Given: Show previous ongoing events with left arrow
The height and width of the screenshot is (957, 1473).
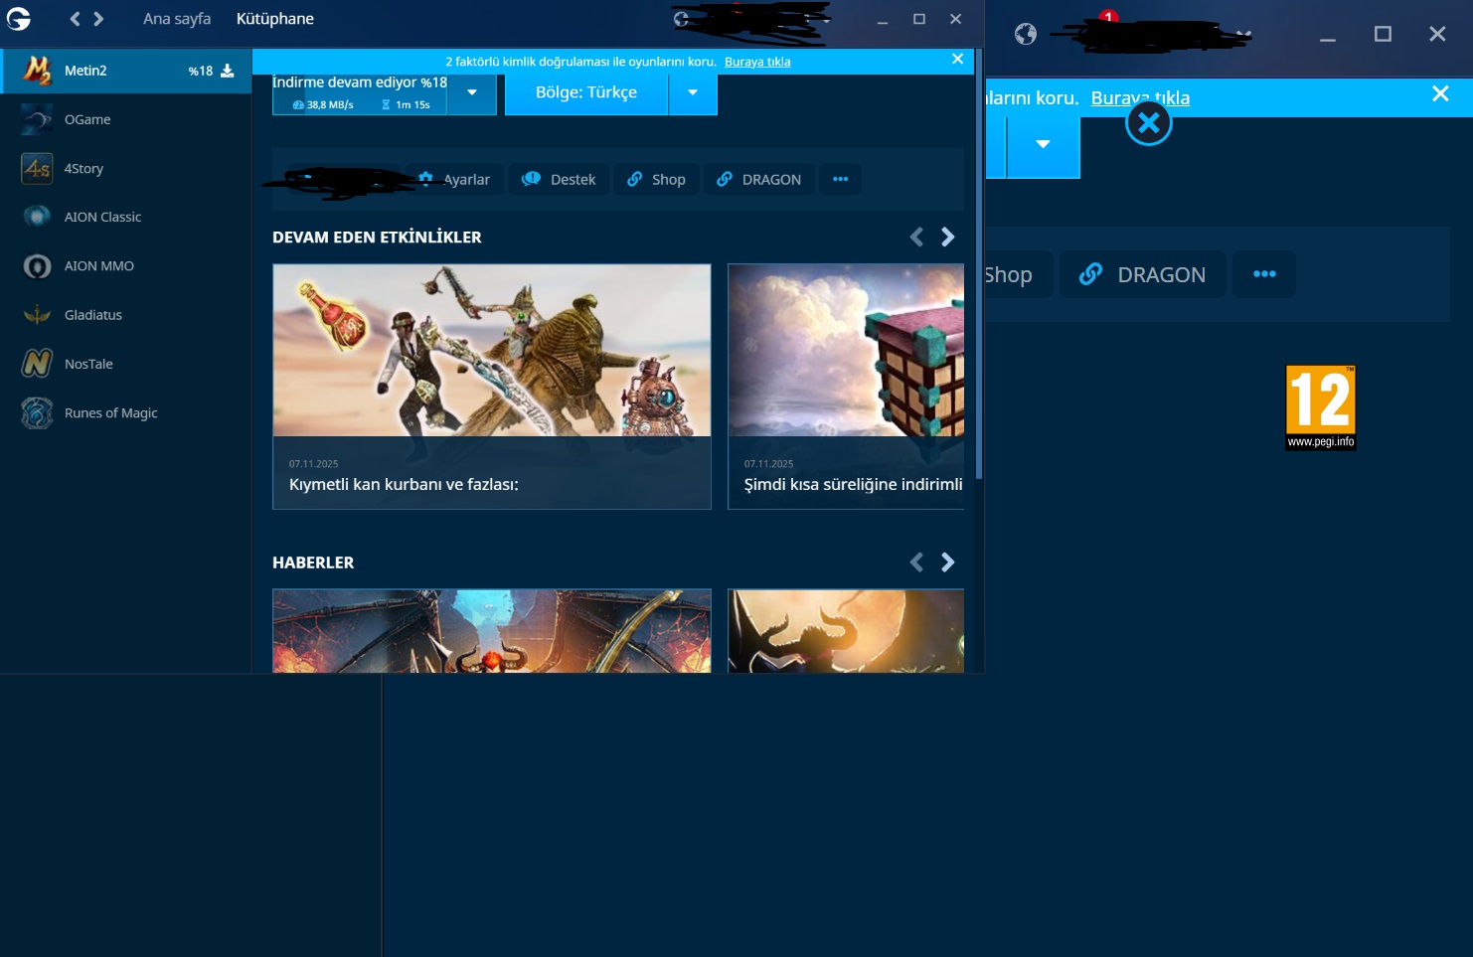Looking at the screenshot, I should (916, 237).
